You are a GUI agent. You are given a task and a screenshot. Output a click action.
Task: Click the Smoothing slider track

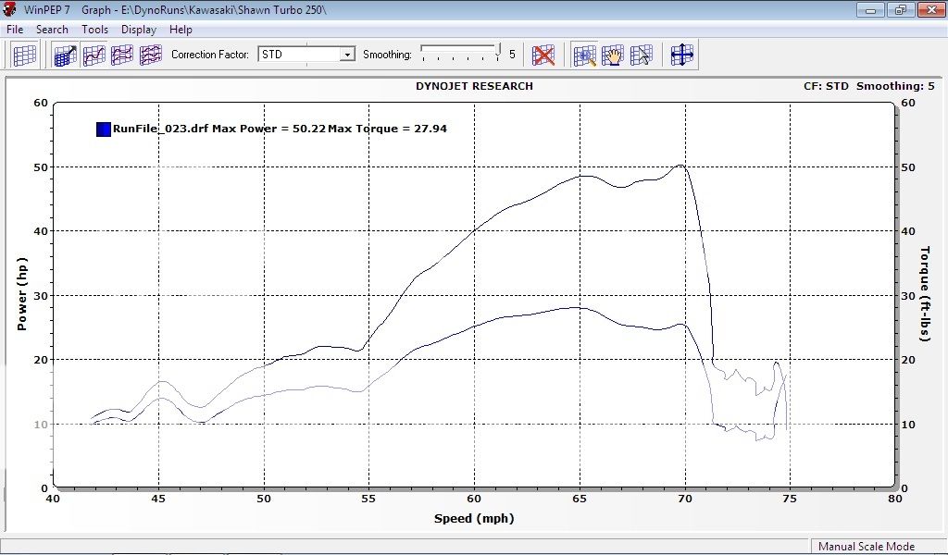pyautogui.click(x=459, y=54)
